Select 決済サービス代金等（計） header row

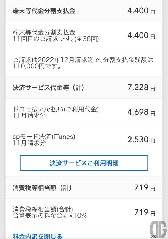[84, 88]
